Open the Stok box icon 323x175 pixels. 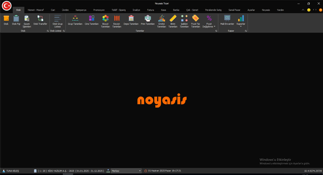point(6,18)
